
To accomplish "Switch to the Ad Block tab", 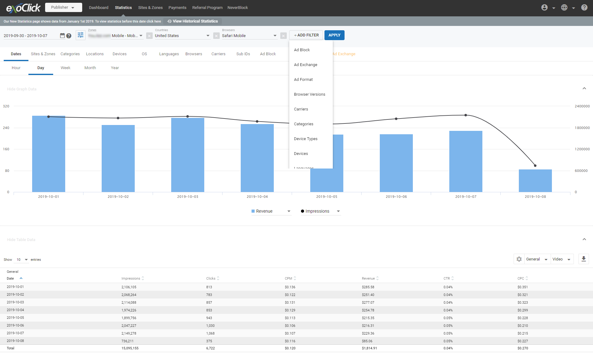I will pyautogui.click(x=268, y=54).
